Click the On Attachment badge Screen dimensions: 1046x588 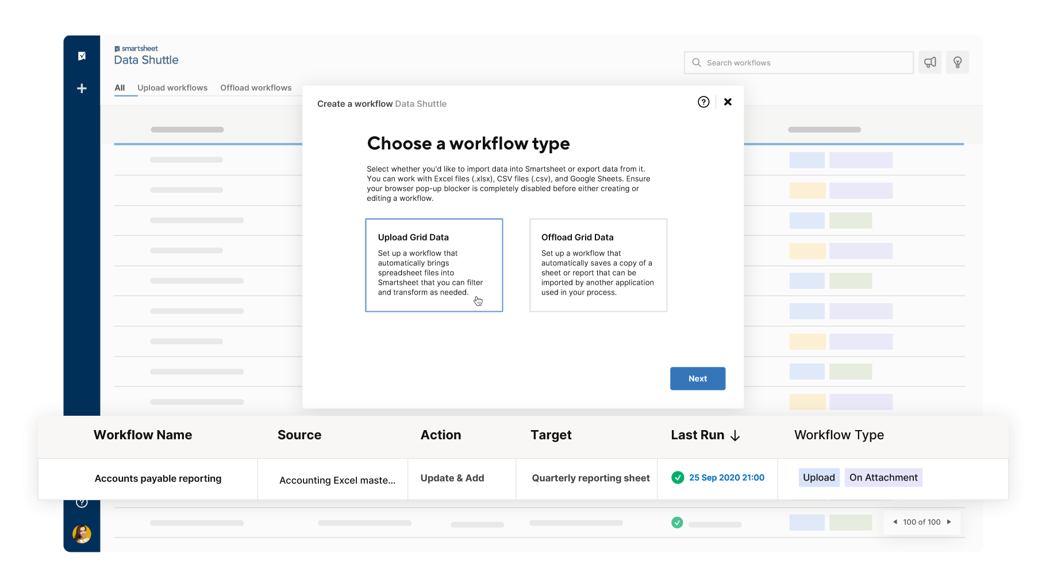point(883,477)
